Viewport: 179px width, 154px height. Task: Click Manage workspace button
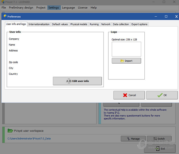(x=133, y=139)
